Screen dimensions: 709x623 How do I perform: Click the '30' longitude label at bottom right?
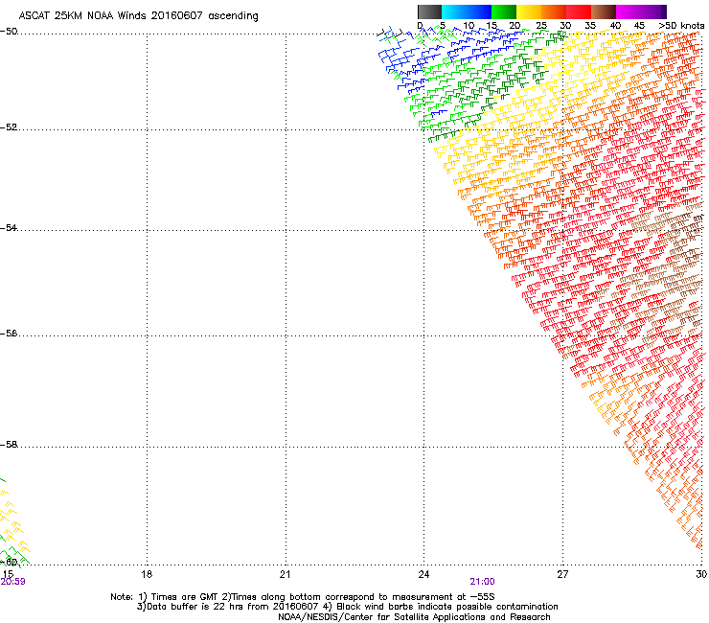pos(701,574)
